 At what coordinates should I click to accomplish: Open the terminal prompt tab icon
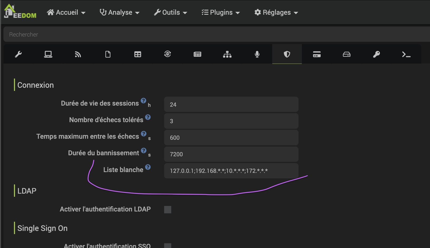(x=406, y=54)
